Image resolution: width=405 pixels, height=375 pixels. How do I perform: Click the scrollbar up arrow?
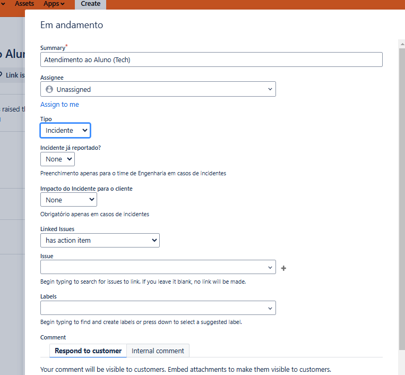tap(402, 44)
